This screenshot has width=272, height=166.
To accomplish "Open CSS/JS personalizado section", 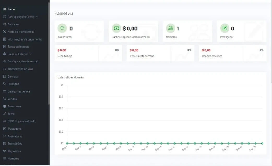I will pos(21,121).
